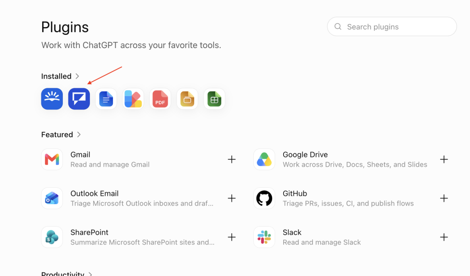Add the Google Drive plugin with the plus button

click(444, 159)
